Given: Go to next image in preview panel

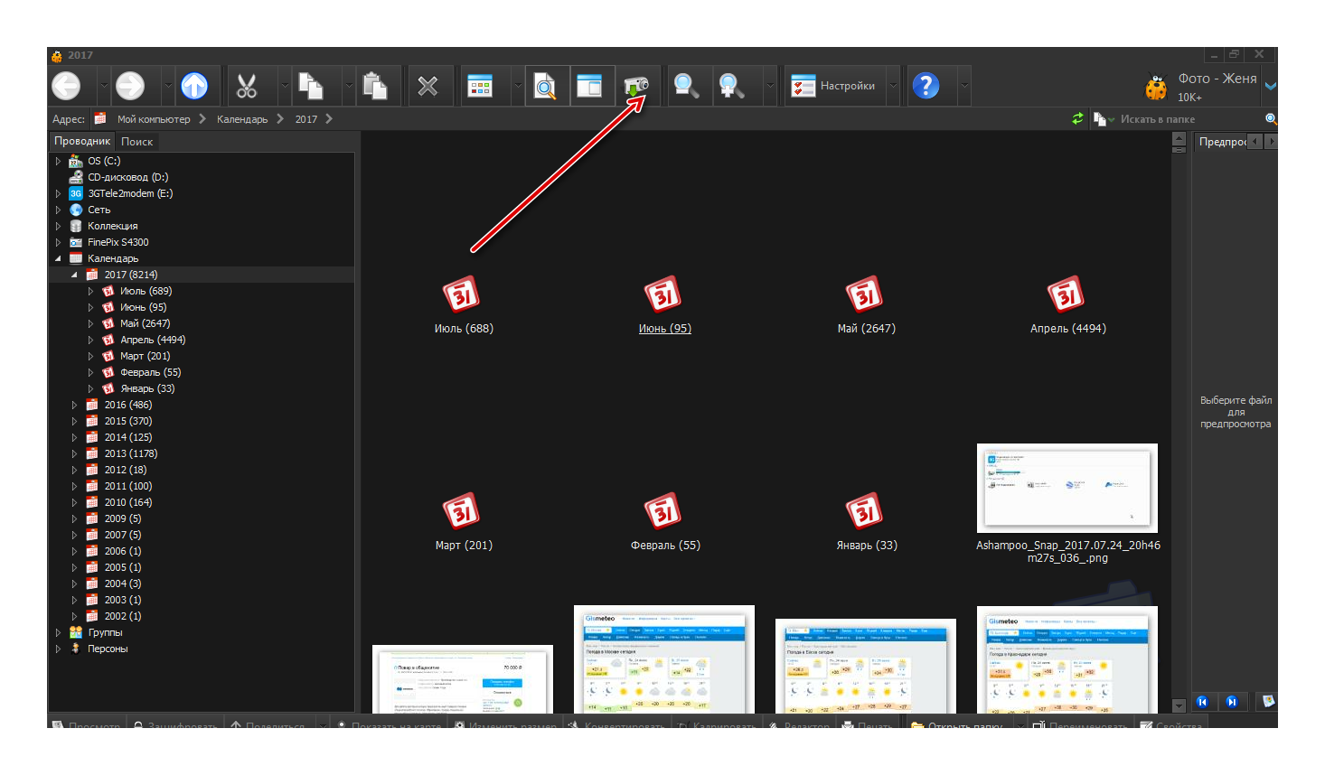Looking at the screenshot, I should tap(1231, 701).
